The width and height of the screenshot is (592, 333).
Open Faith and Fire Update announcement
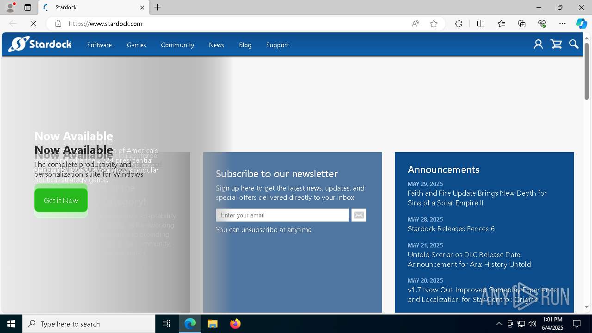tap(477, 198)
